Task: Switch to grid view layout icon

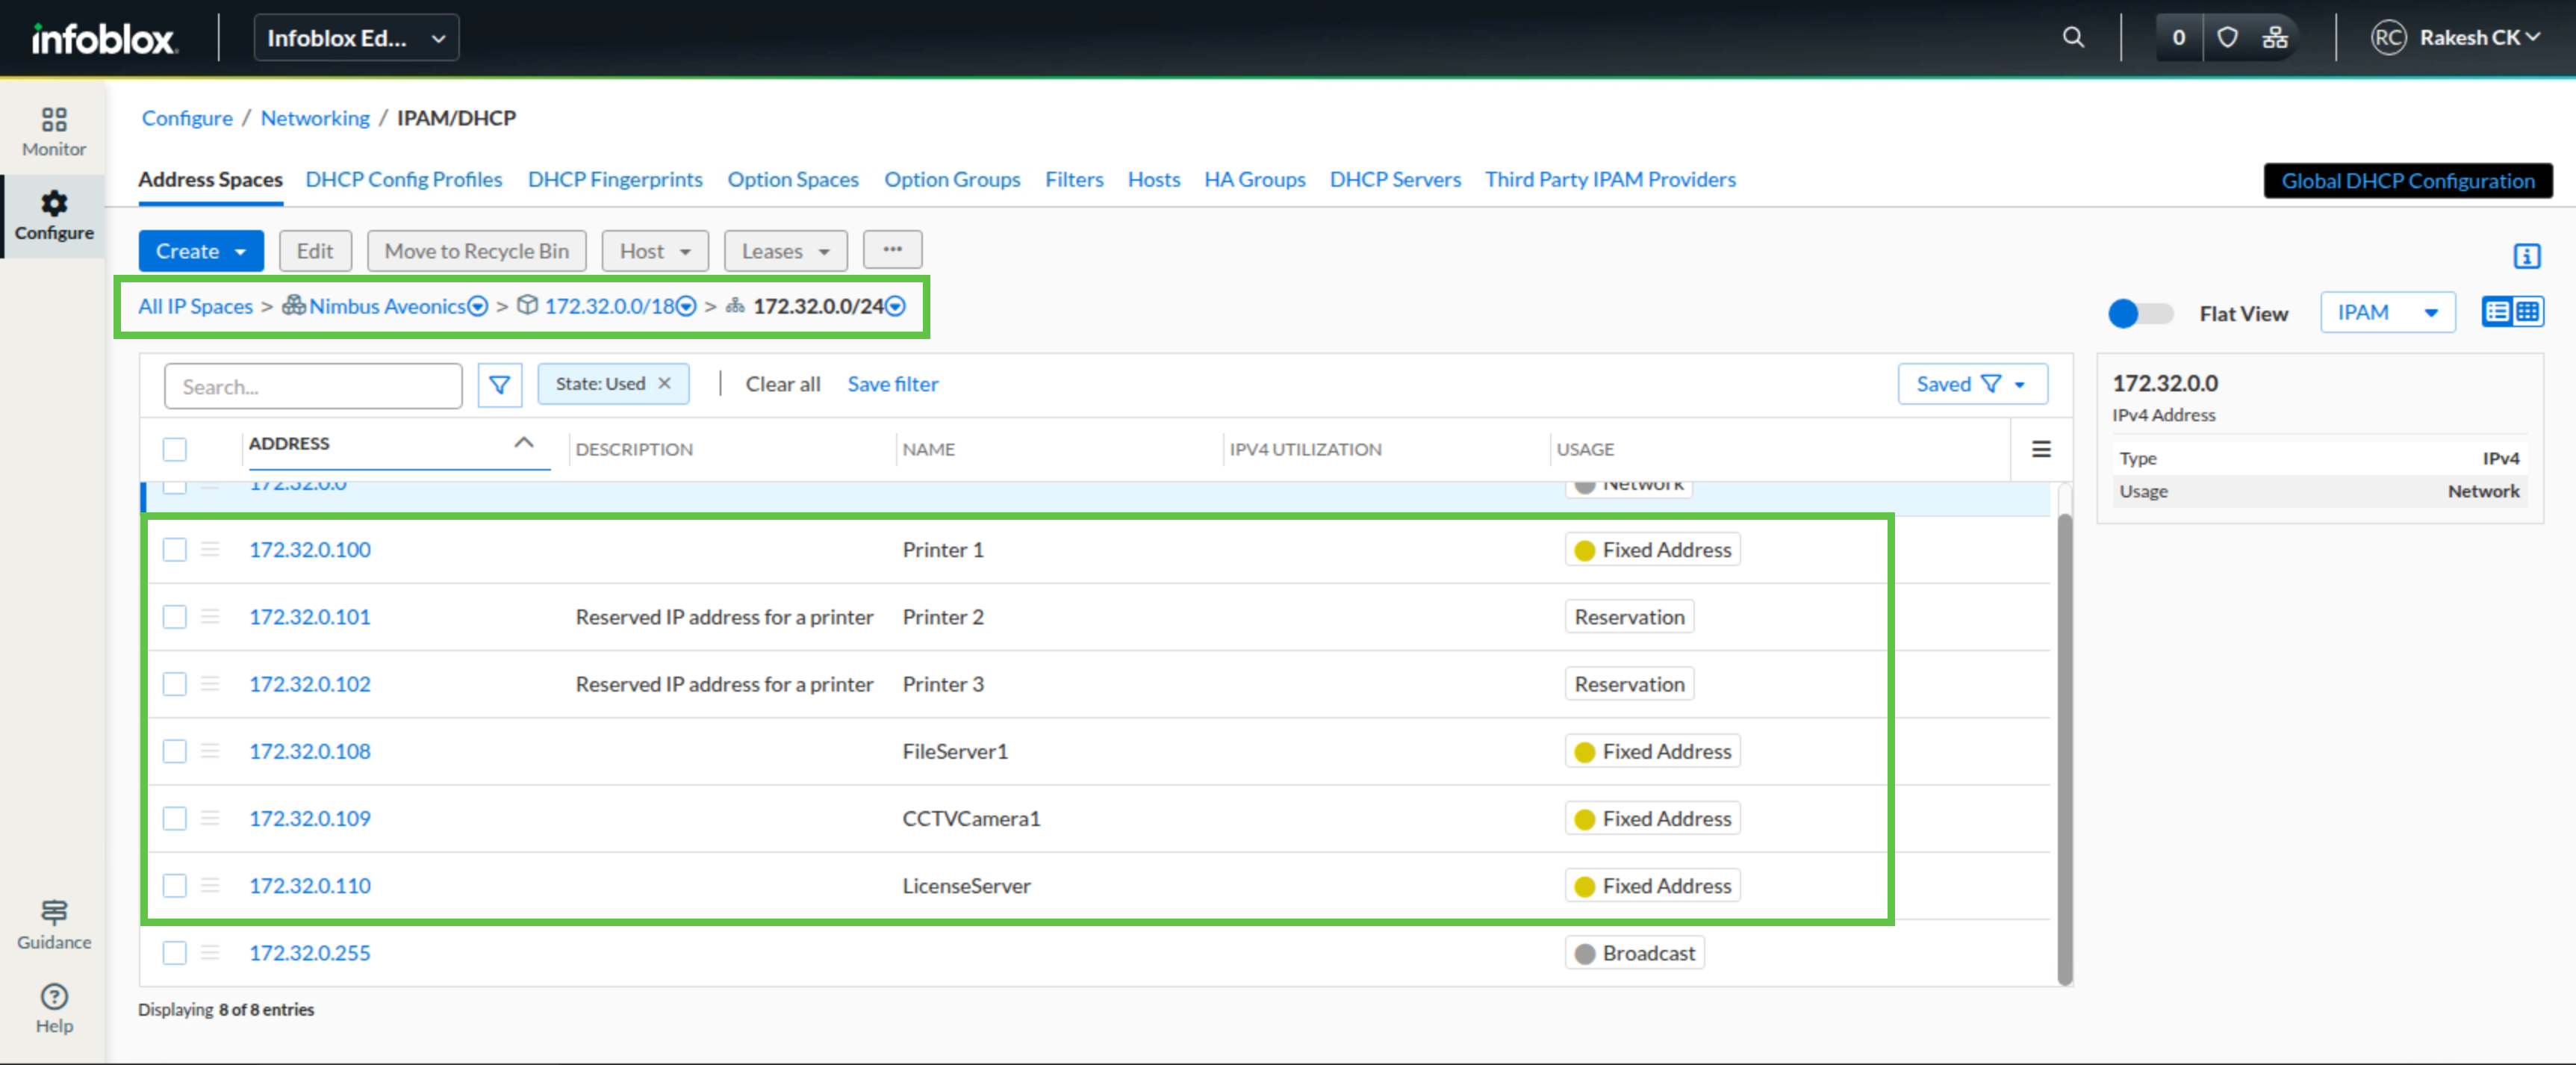Action: 2528,312
